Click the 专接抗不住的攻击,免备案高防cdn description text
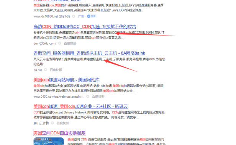 pyautogui.click(x=99, y=35)
